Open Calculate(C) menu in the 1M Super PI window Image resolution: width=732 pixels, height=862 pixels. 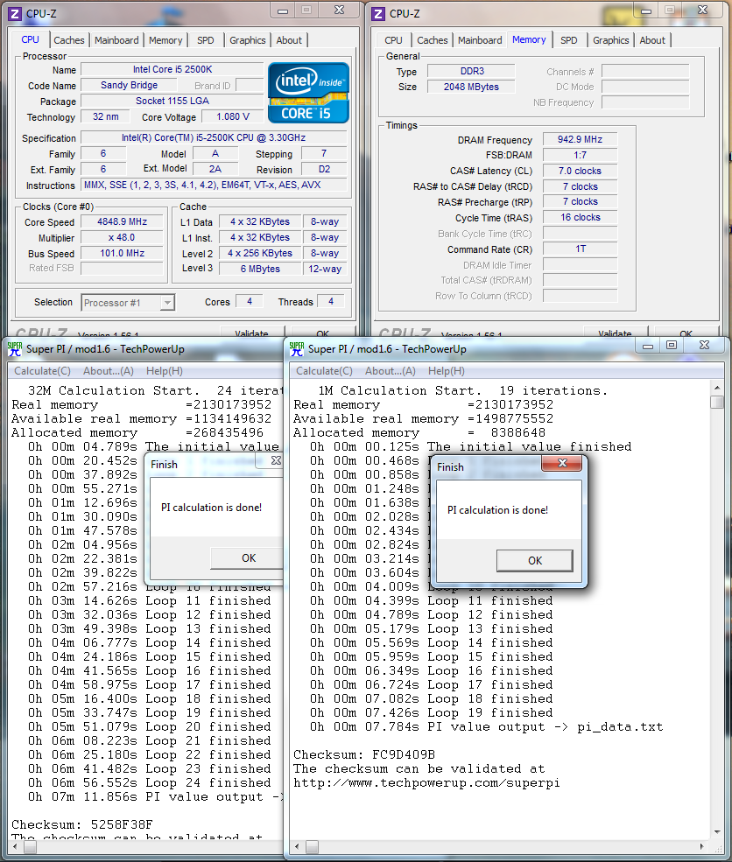[325, 371]
